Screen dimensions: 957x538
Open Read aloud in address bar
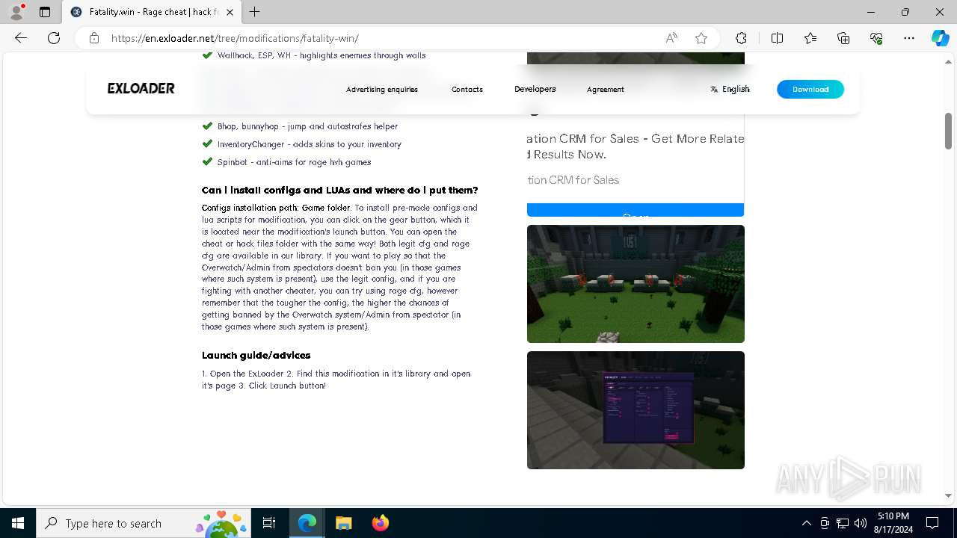click(x=671, y=38)
